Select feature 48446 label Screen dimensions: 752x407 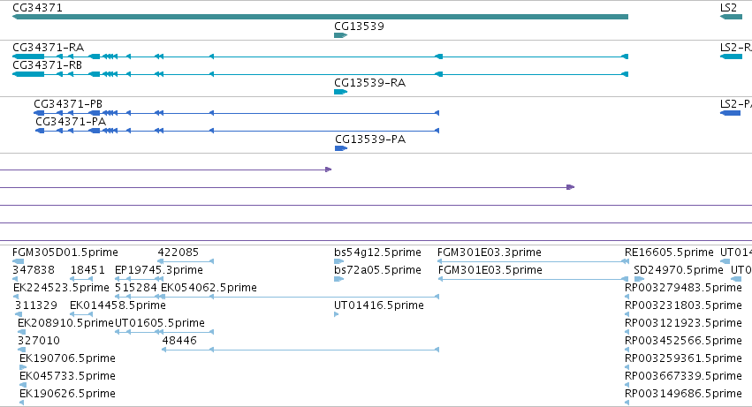tap(179, 342)
